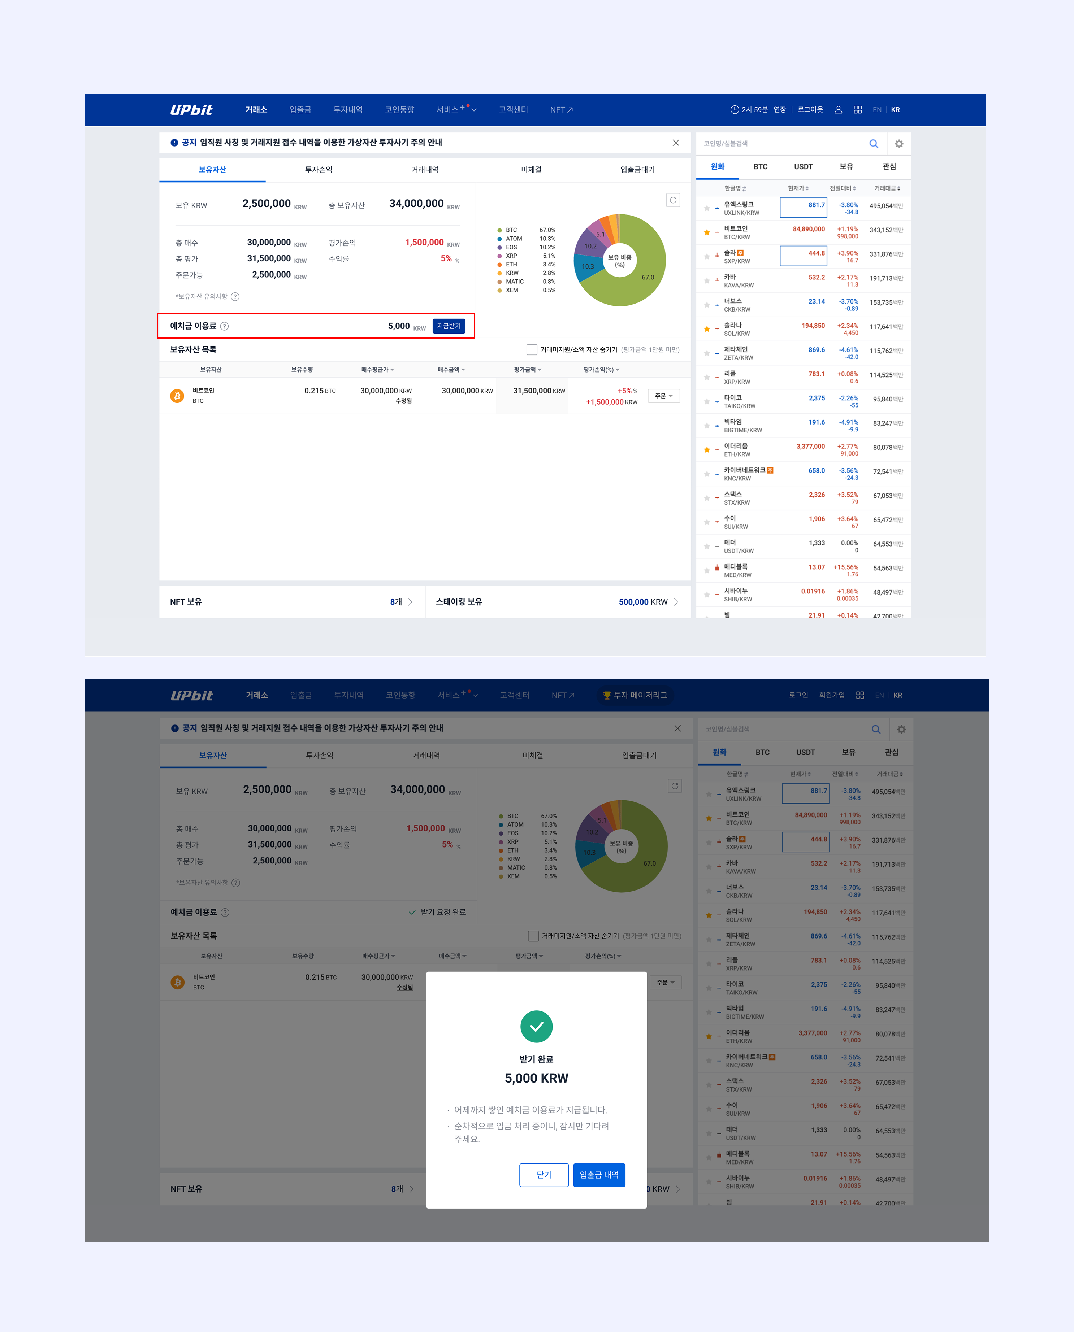The image size is (1074, 1332).
Task: Open the user profile icon next to 로그아웃
Action: tap(838, 109)
